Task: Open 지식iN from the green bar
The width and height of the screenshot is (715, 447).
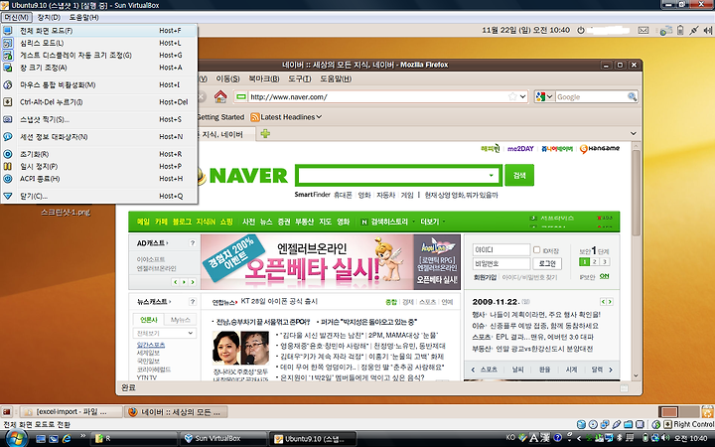Action: click(206, 222)
